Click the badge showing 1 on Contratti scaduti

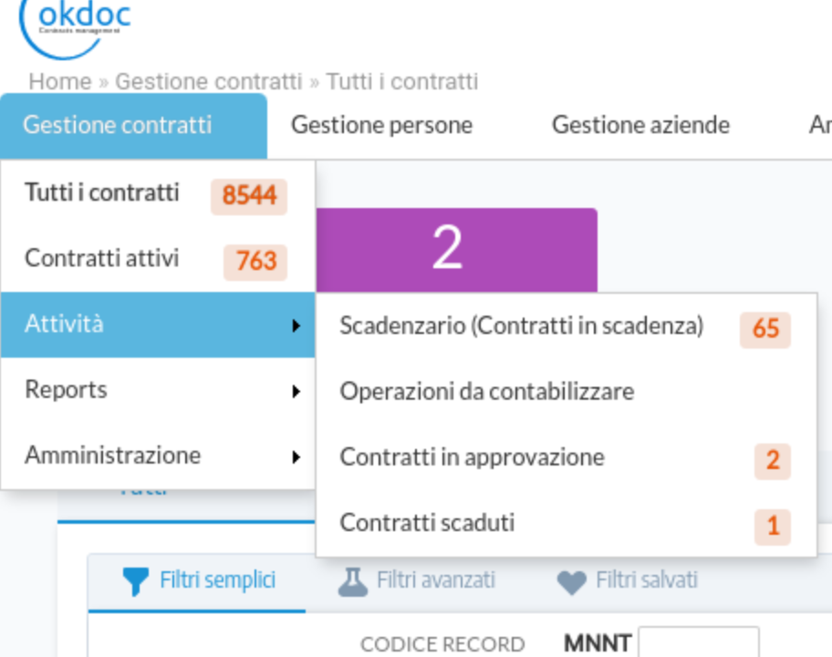coord(773,526)
